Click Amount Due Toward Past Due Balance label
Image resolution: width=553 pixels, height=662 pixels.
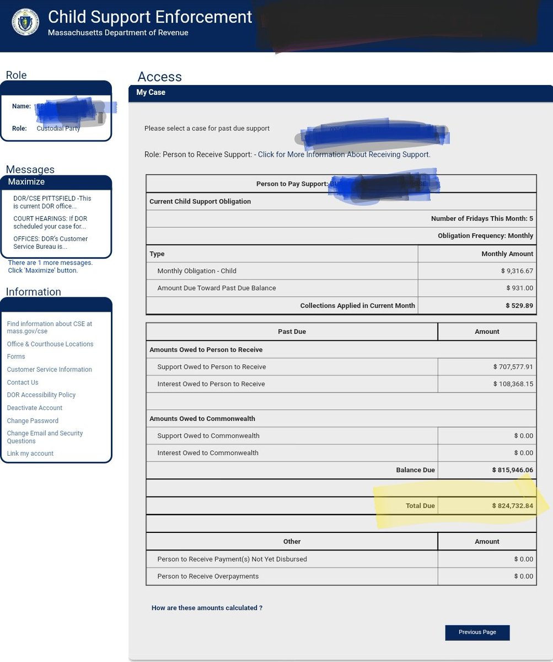click(x=217, y=288)
